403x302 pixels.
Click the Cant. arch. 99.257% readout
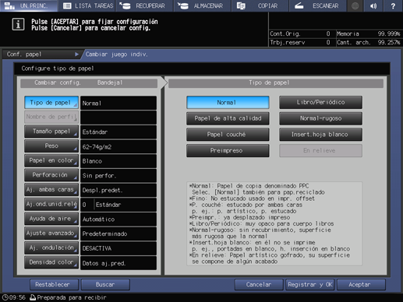point(369,42)
